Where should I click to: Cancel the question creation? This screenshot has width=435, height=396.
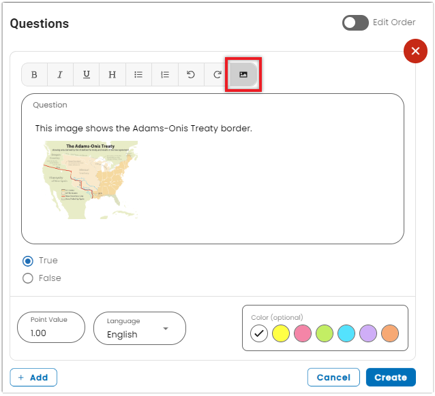[x=333, y=378]
